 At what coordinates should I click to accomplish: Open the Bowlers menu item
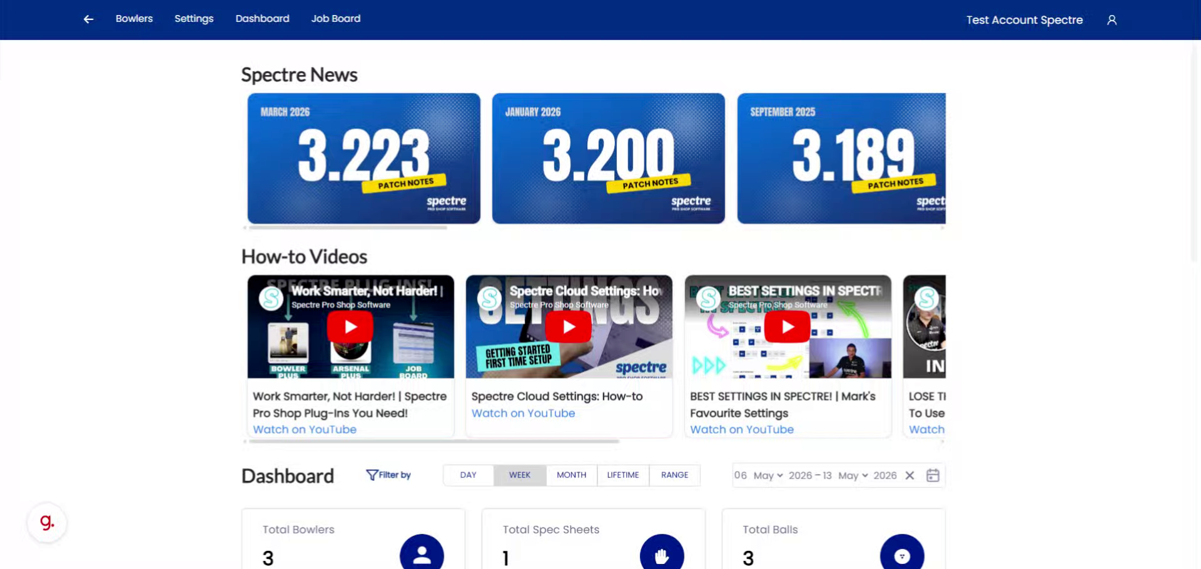click(x=134, y=19)
